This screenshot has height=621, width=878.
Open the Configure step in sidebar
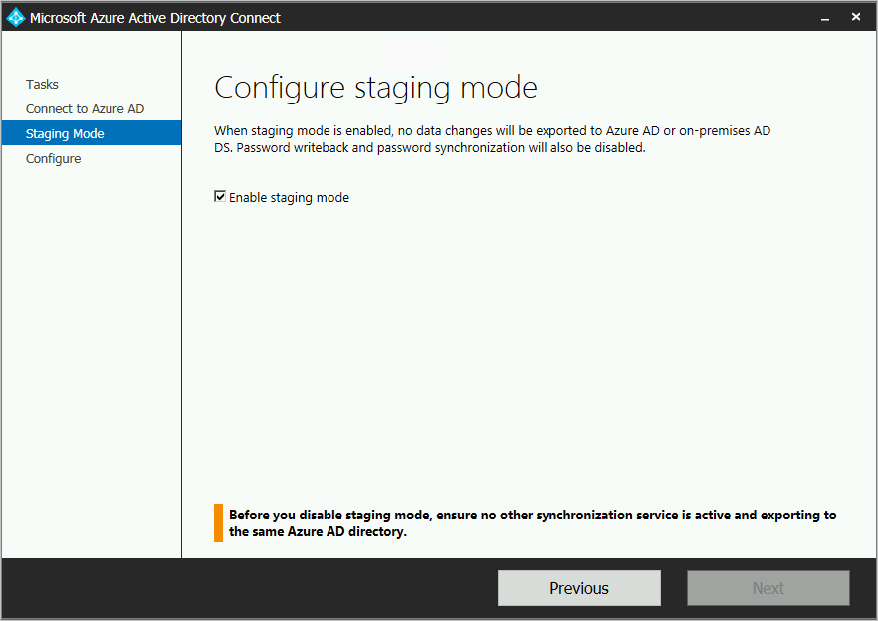pyautogui.click(x=53, y=159)
